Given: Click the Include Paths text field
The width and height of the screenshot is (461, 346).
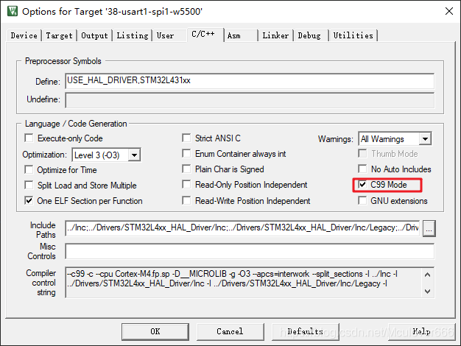Looking at the screenshot, I should [x=243, y=228].
